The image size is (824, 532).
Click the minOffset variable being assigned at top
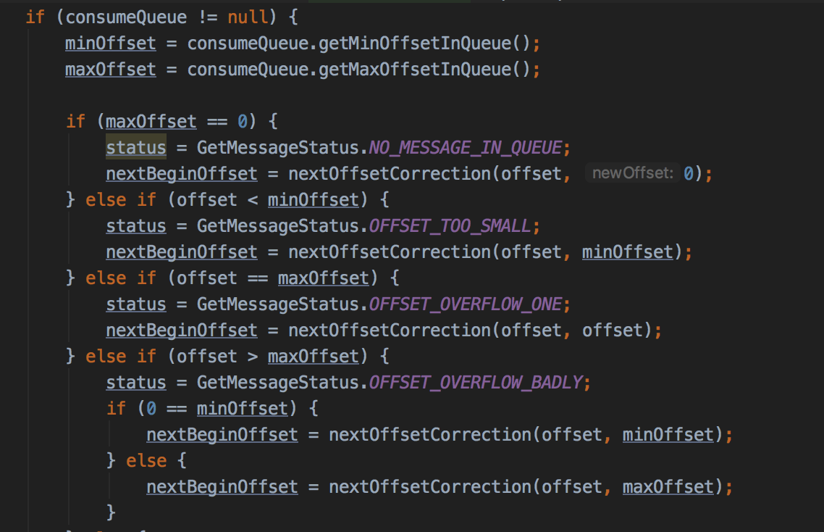(x=110, y=43)
